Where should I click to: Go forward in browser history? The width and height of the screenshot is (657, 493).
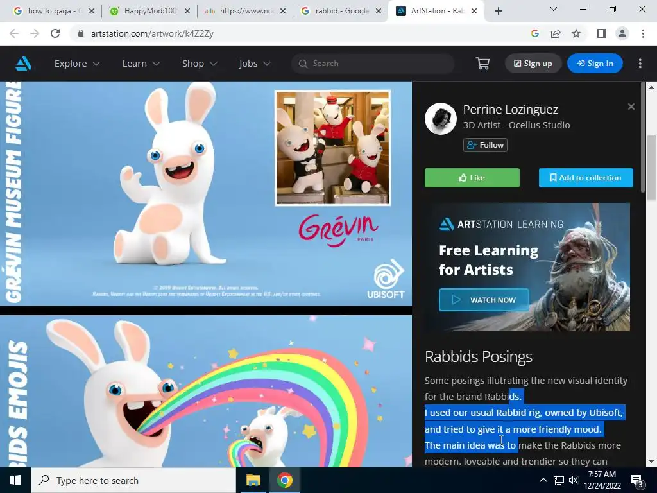click(x=35, y=33)
